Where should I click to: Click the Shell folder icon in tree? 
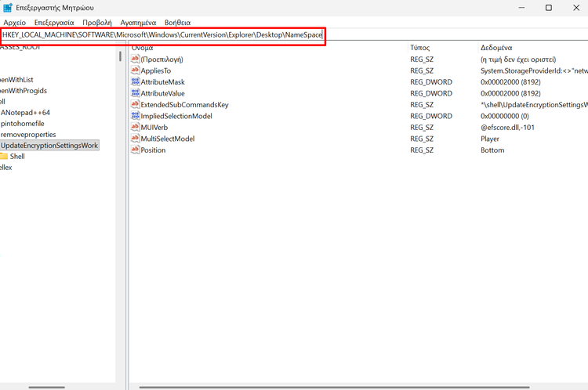click(x=4, y=156)
